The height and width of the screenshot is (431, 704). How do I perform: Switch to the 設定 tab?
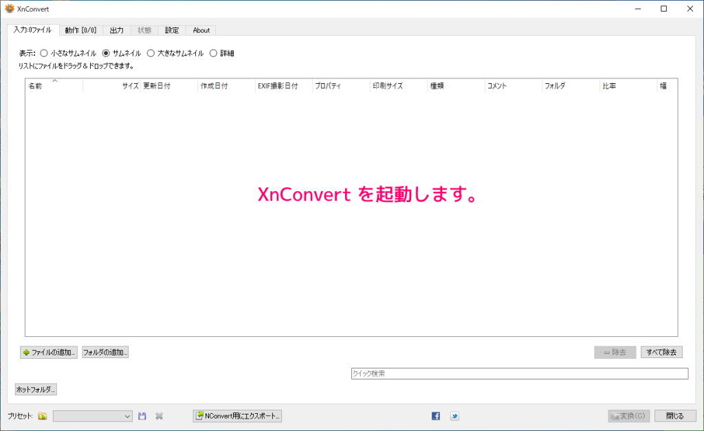[172, 30]
